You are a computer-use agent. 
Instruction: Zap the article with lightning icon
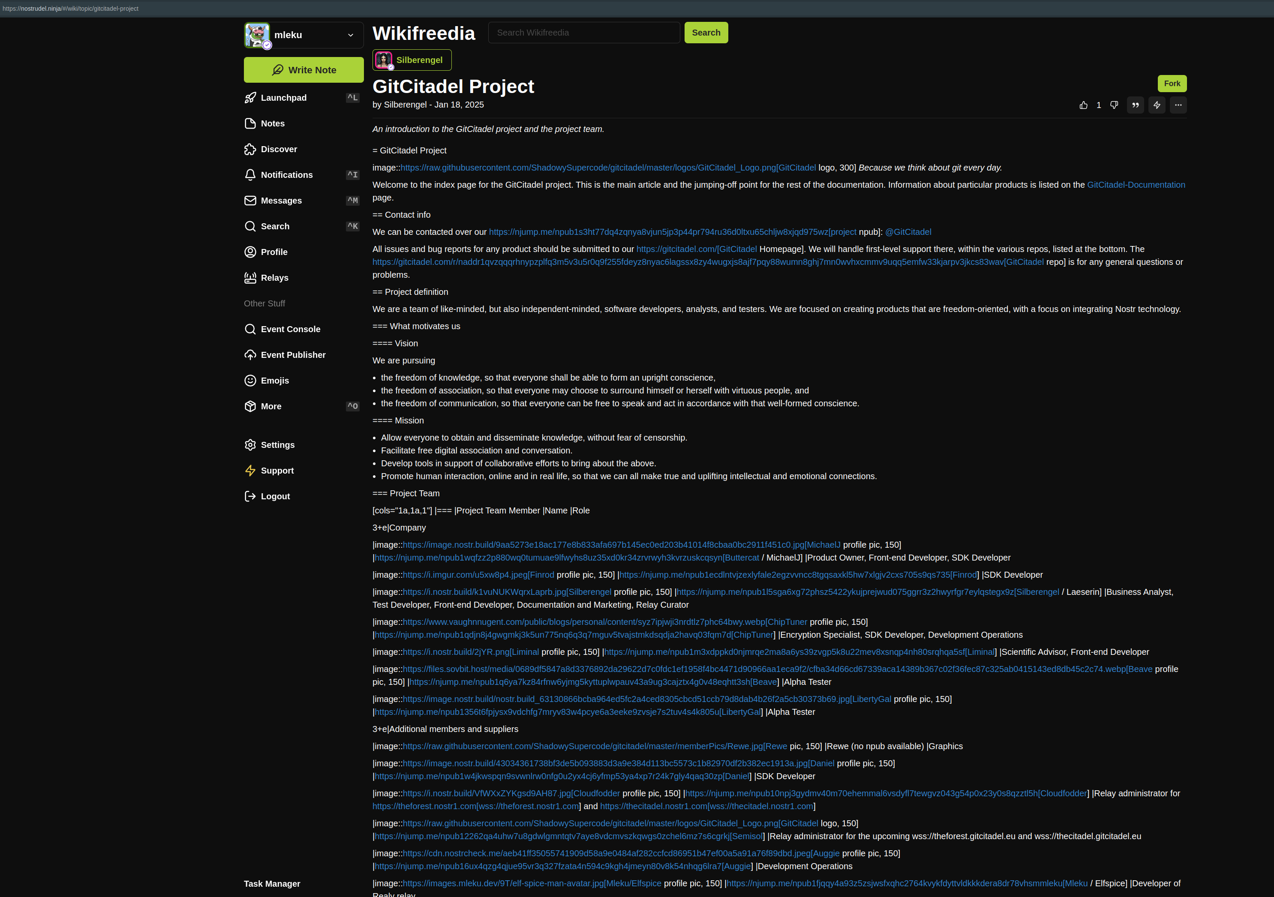tap(1157, 105)
